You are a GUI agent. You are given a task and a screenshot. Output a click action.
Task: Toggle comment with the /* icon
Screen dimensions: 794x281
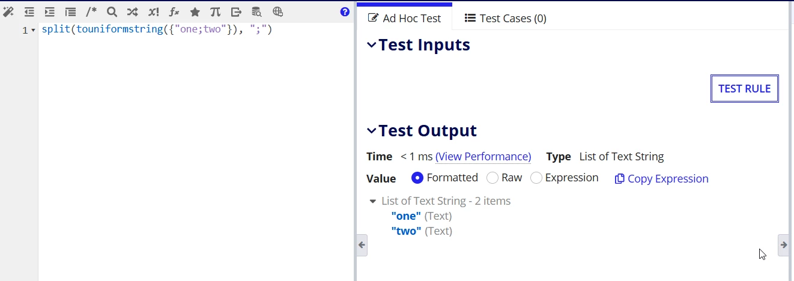pos(91,11)
